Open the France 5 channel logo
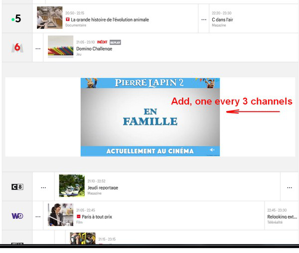The image size is (299, 253). (16, 18)
